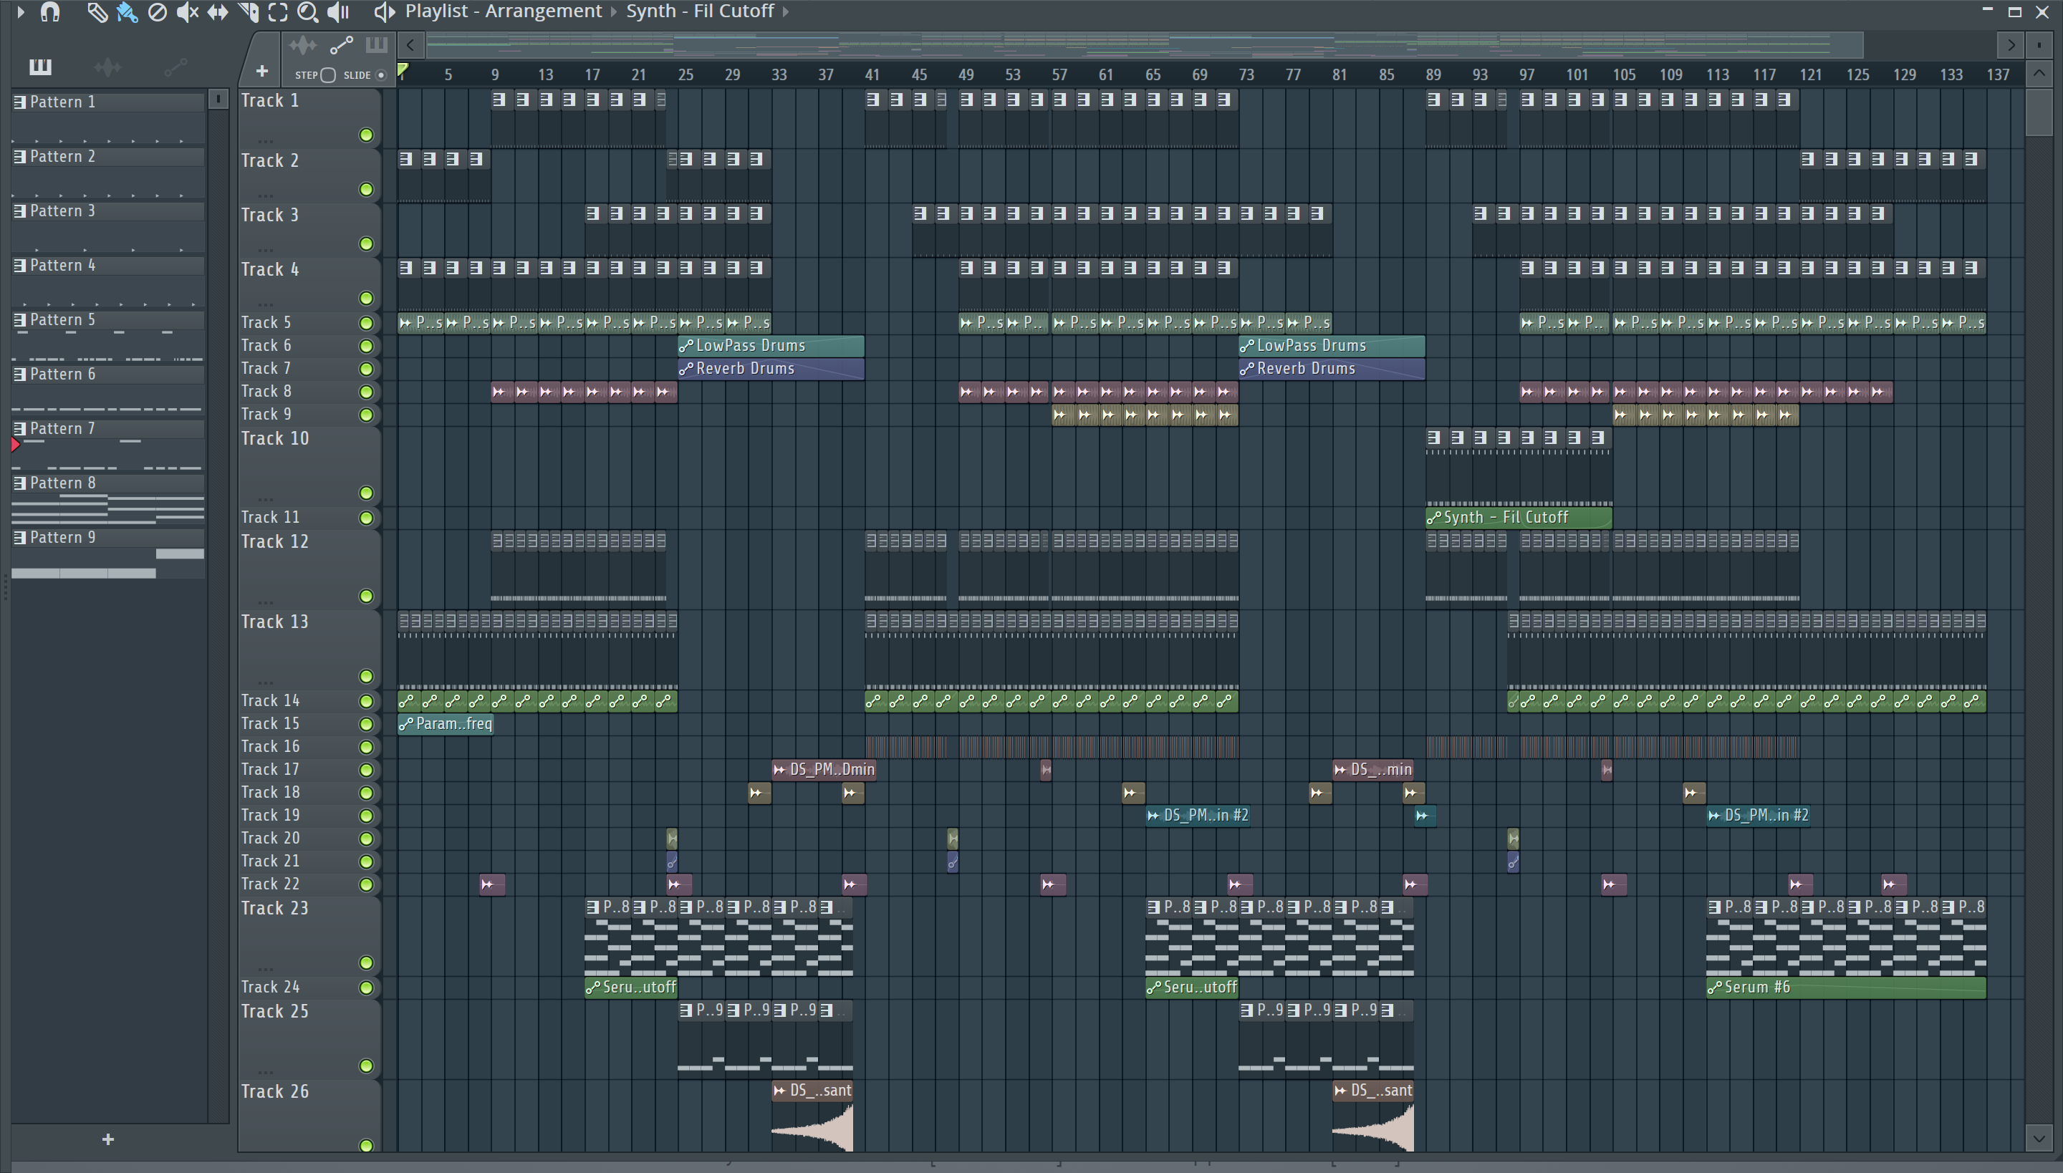Click the Pattern 2 piano-roll icon

pos(19,156)
